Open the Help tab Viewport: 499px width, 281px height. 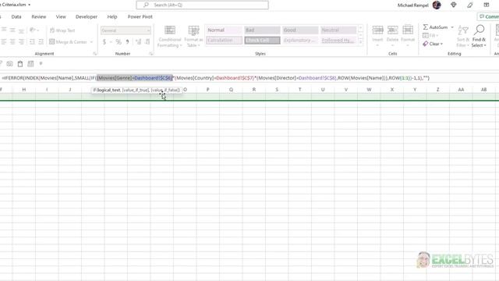pyautogui.click(x=112, y=16)
